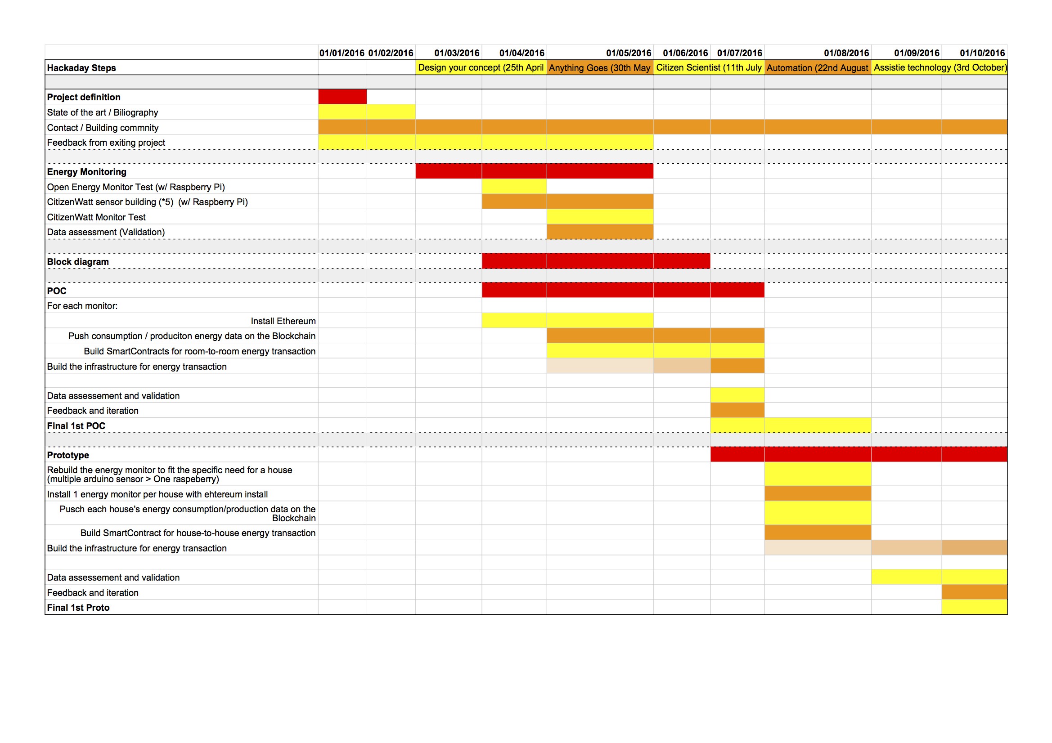The height and width of the screenshot is (743, 1052).
Task: Select 'Build SmartContracts for room-to-room energy transaction'
Action: pos(200,351)
